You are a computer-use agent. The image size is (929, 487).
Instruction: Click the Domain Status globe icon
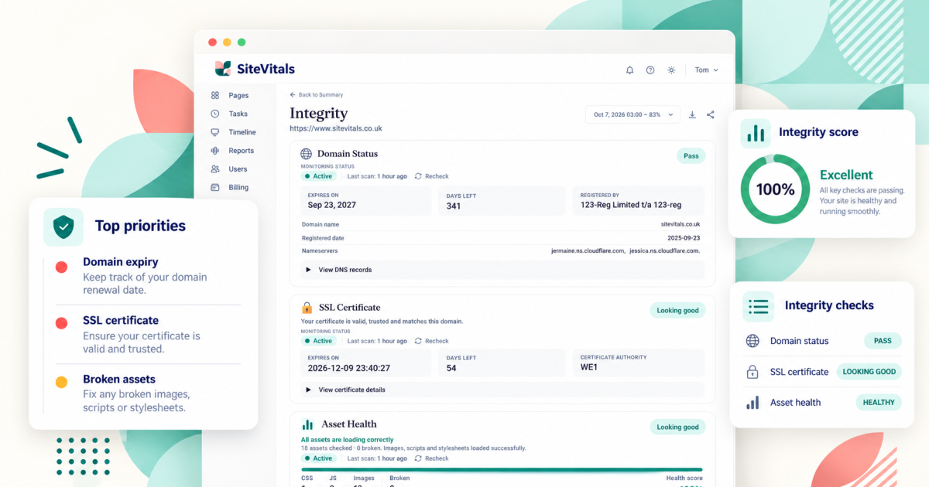307,154
